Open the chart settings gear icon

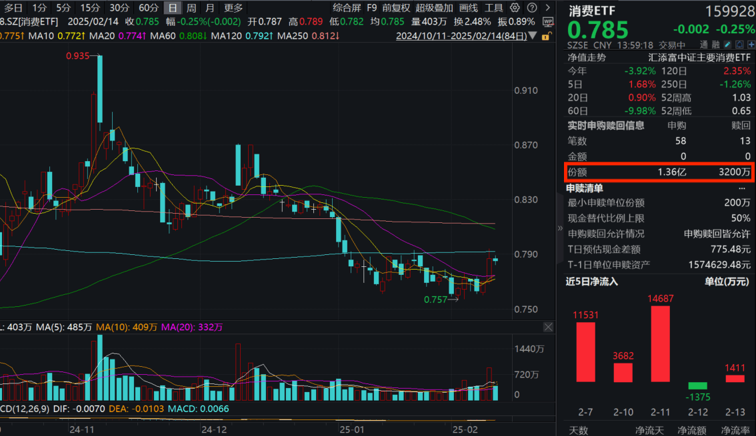[514, 7]
